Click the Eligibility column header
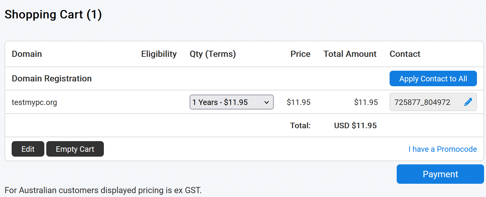 (x=159, y=54)
